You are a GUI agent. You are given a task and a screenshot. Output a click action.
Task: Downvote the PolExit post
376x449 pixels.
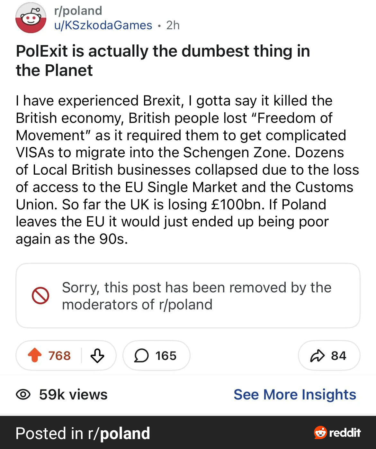click(x=97, y=356)
